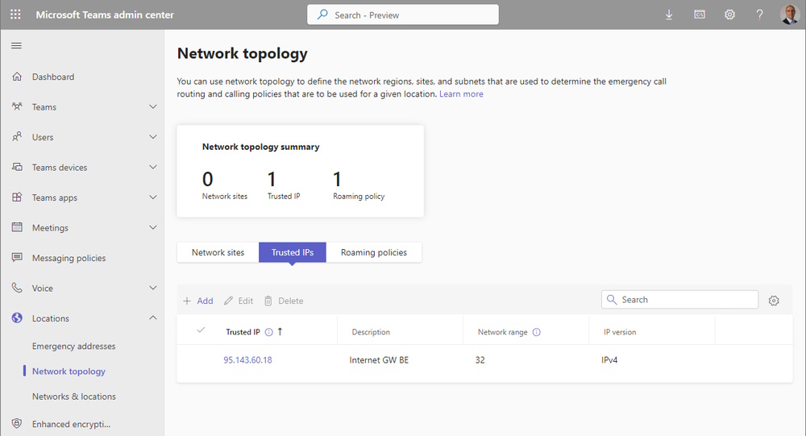Click the Edit button in toolbar

coord(239,301)
